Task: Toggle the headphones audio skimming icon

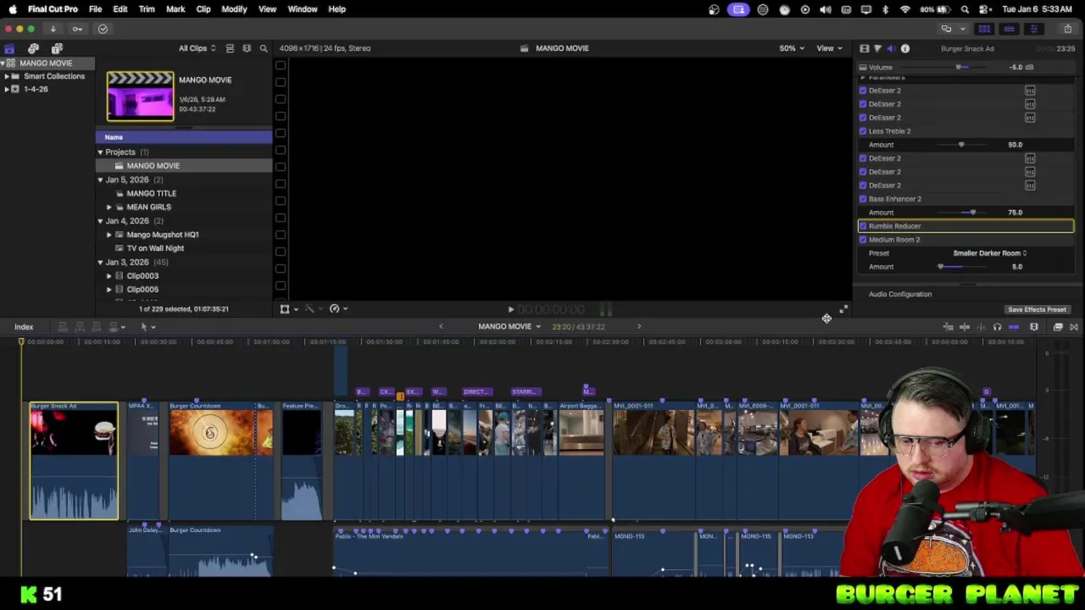Action: tap(997, 327)
